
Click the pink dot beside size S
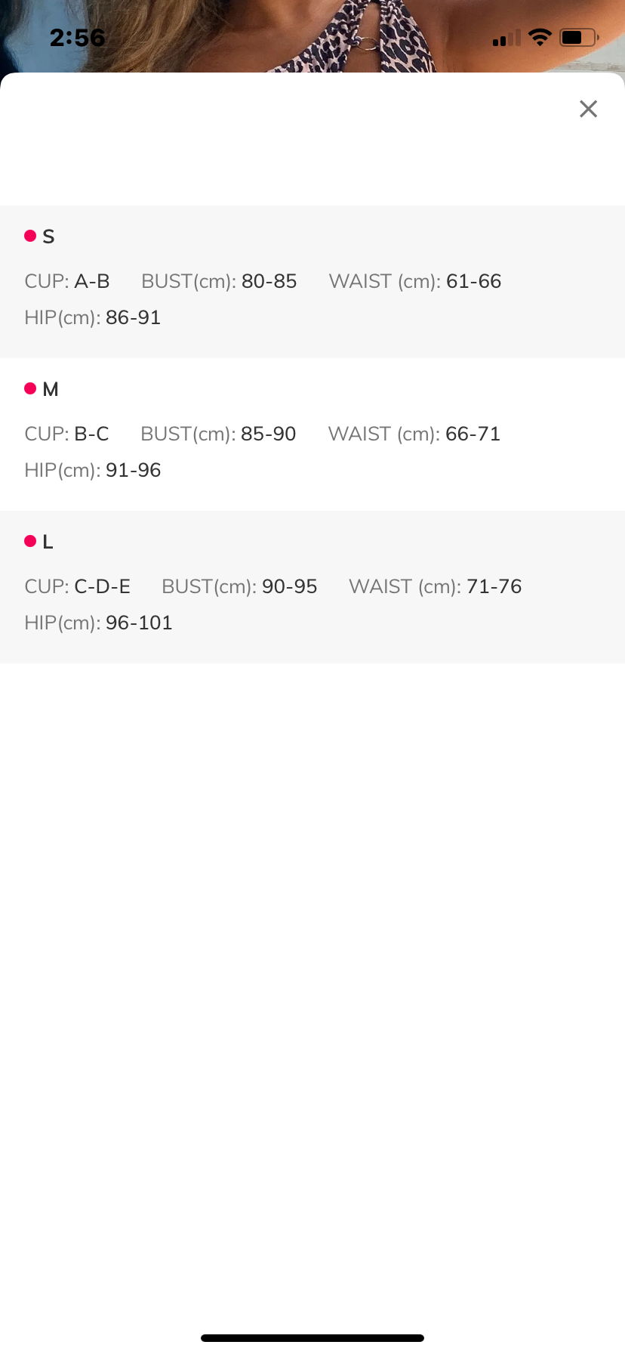tap(30, 236)
